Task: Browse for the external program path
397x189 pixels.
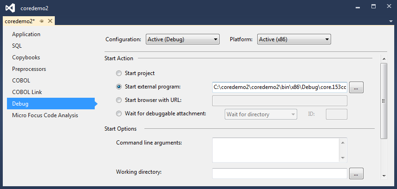Action: (x=356, y=87)
